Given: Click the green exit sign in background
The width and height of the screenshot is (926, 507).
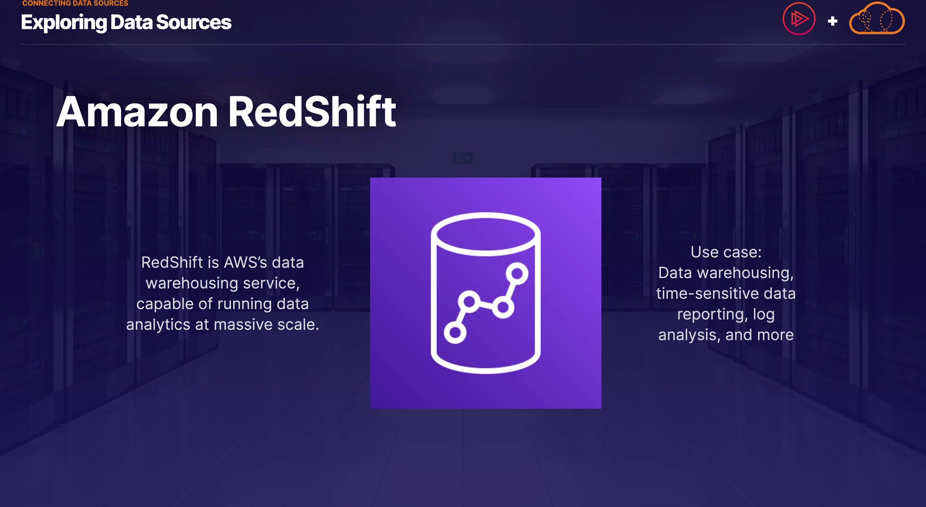Looking at the screenshot, I should pos(463,158).
